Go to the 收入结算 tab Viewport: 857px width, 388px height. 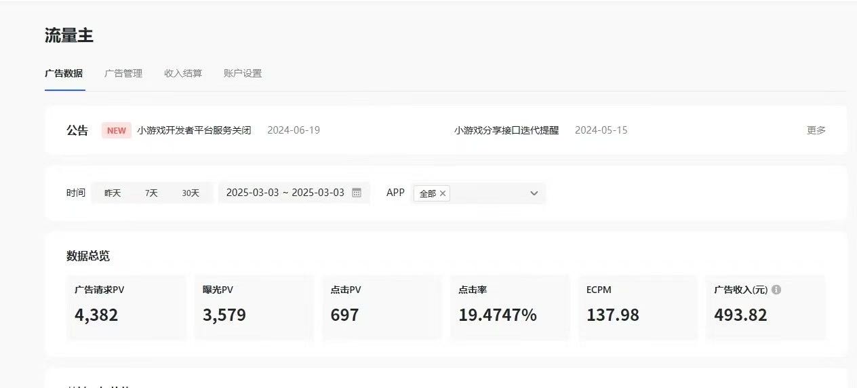183,73
